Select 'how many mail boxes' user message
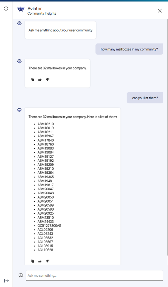The width and height of the screenshot is (168, 287). pyautogui.click(x=129, y=49)
